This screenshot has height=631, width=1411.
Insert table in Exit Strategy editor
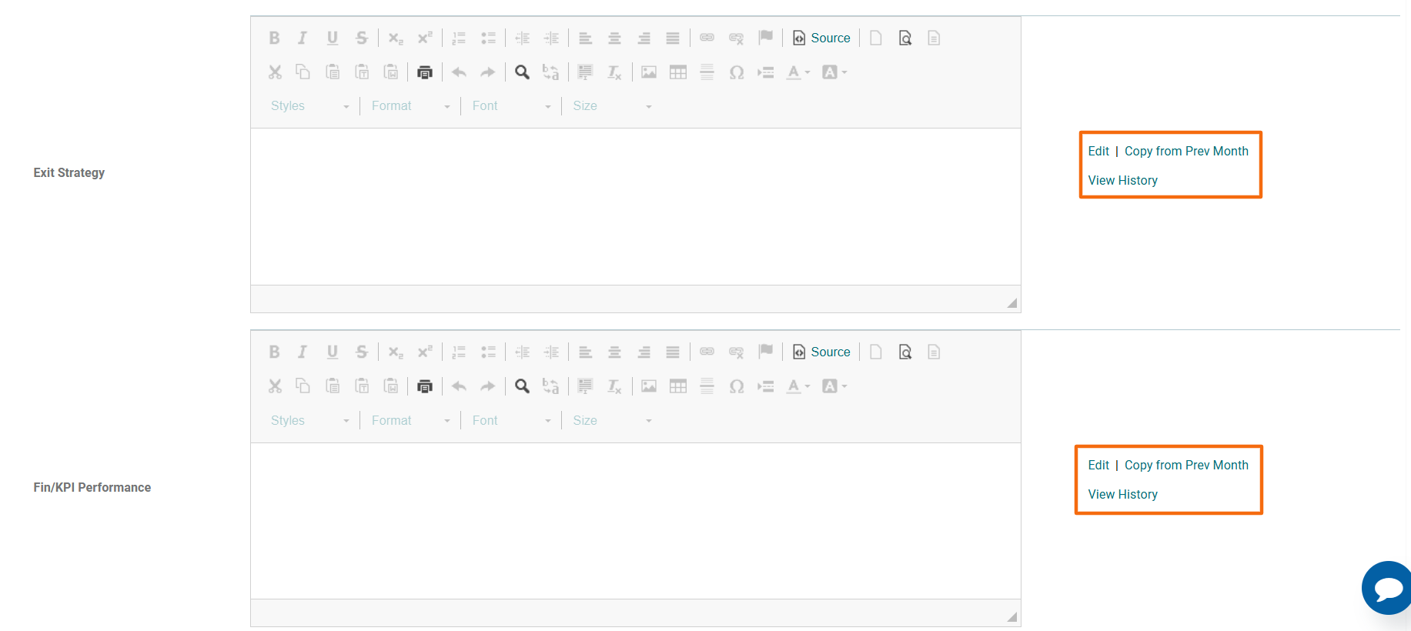(677, 72)
